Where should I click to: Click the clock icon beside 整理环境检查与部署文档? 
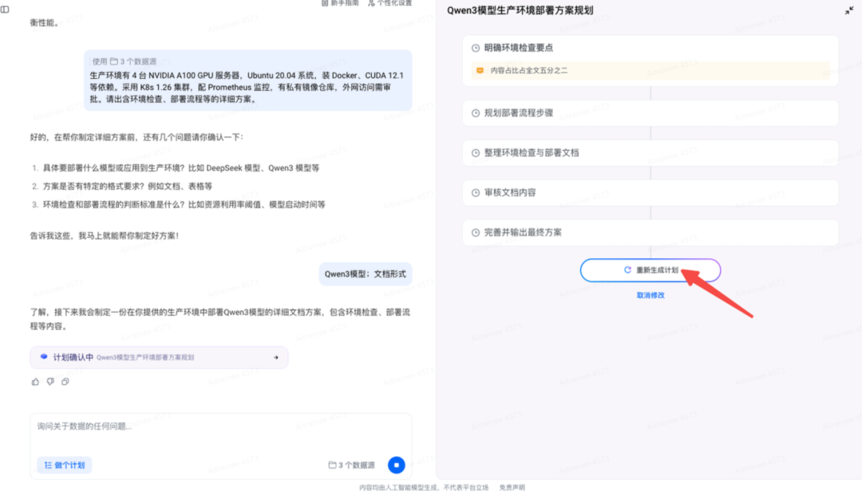point(476,153)
